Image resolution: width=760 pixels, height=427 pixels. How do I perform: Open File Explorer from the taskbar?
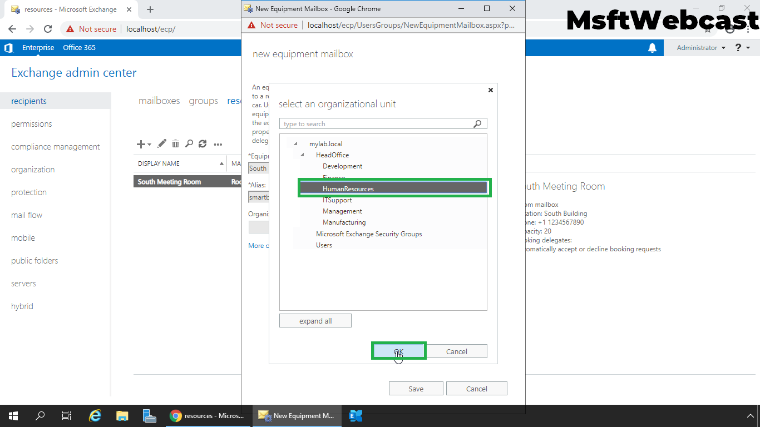(x=122, y=416)
